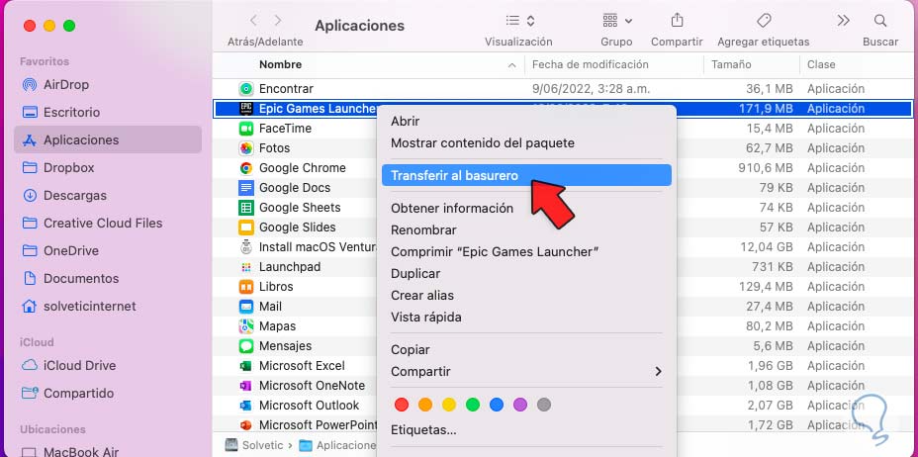Select the Epic Games Launcher icon
This screenshot has width=918, height=457.
tap(246, 109)
